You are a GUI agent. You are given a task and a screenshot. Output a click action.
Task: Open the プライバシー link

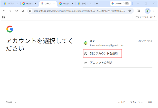(x=136, y=102)
